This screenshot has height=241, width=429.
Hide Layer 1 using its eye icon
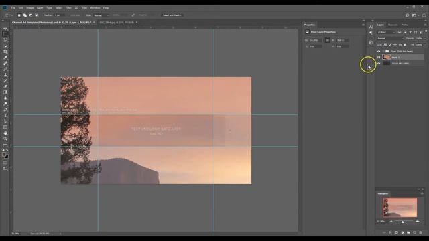pos(379,57)
